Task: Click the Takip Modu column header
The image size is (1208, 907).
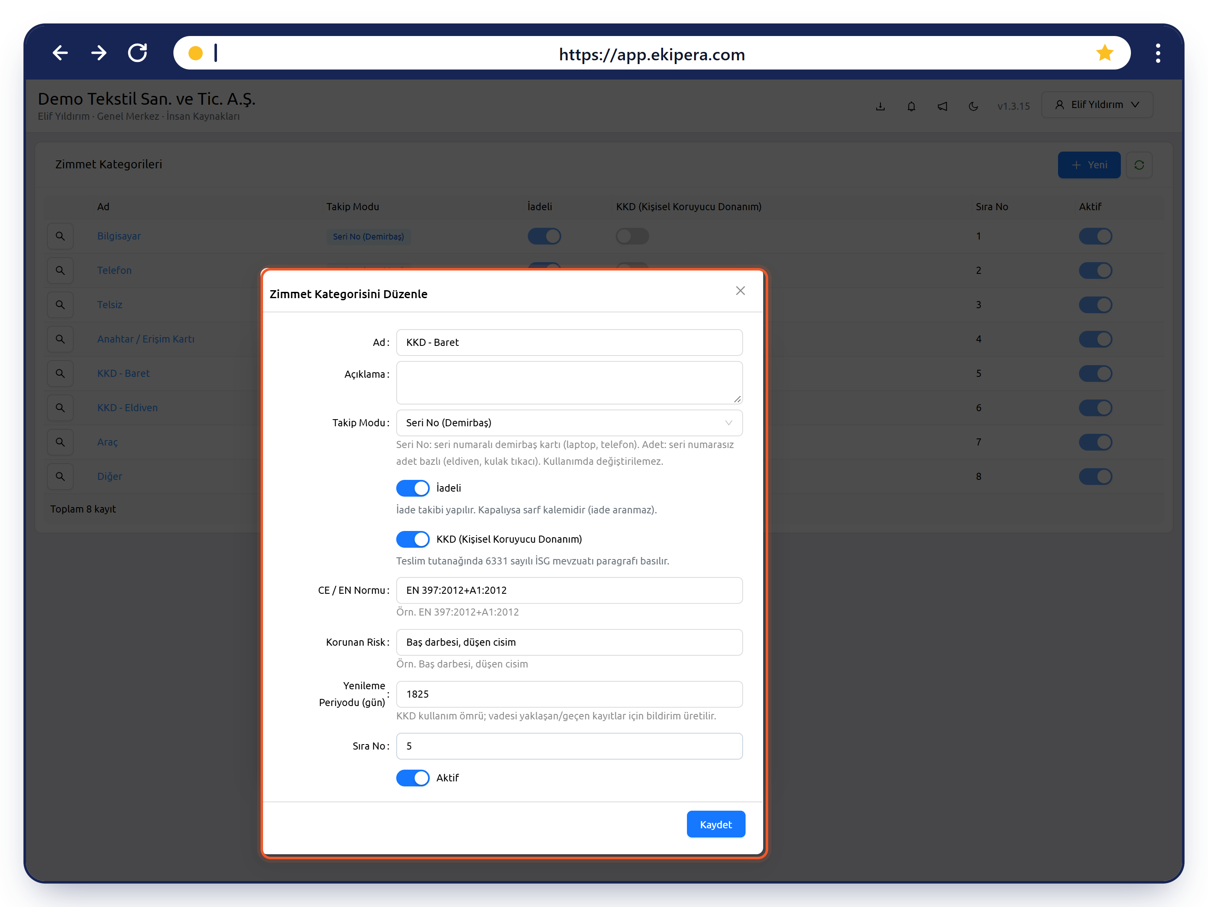Action: click(x=353, y=206)
